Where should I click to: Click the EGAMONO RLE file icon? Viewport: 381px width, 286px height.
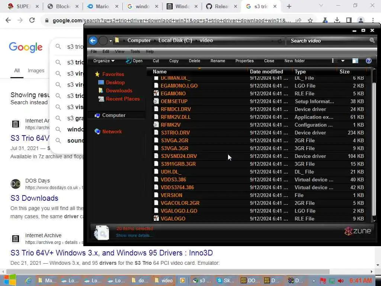pyautogui.click(x=156, y=93)
